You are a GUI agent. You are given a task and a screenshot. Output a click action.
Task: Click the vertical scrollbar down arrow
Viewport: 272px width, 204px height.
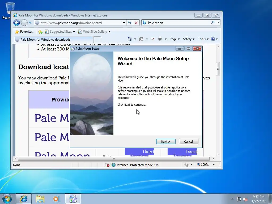(218, 154)
